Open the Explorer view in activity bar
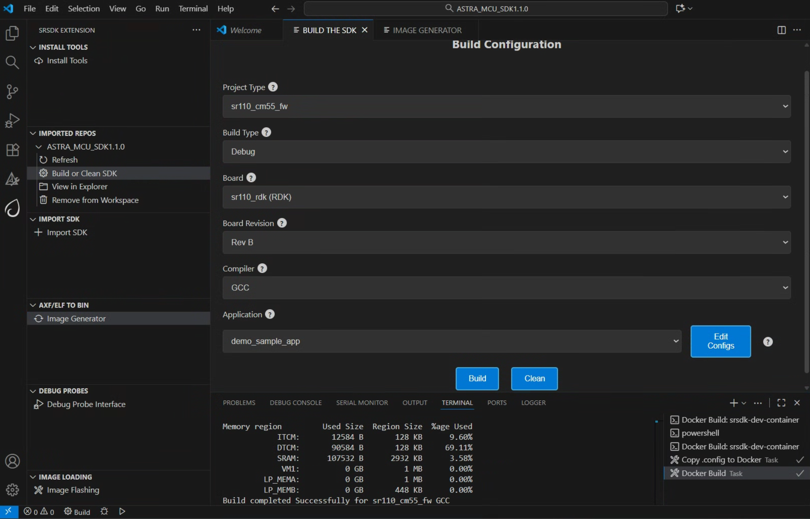 coord(12,33)
